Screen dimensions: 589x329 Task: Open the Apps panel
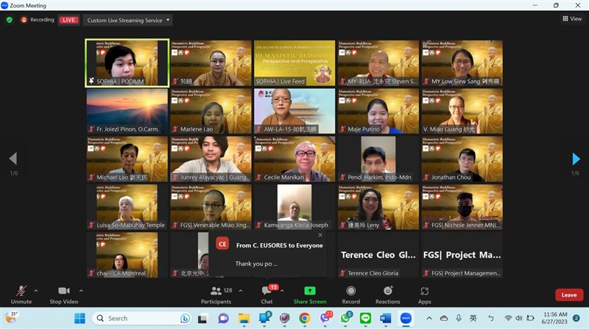425,294
